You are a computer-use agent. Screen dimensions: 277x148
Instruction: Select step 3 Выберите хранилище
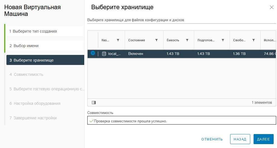point(45,60)
